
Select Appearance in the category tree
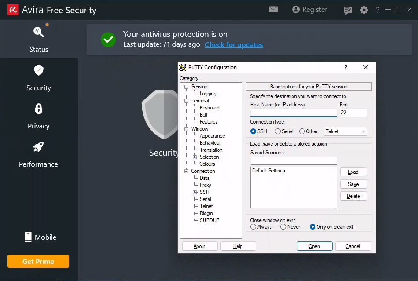click(212, 136)
